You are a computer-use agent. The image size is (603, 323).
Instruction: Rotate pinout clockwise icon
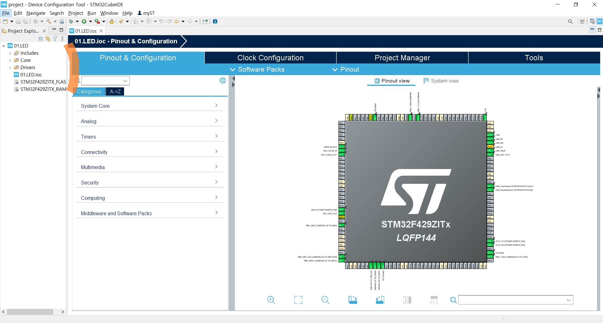(x=353, y=300)
